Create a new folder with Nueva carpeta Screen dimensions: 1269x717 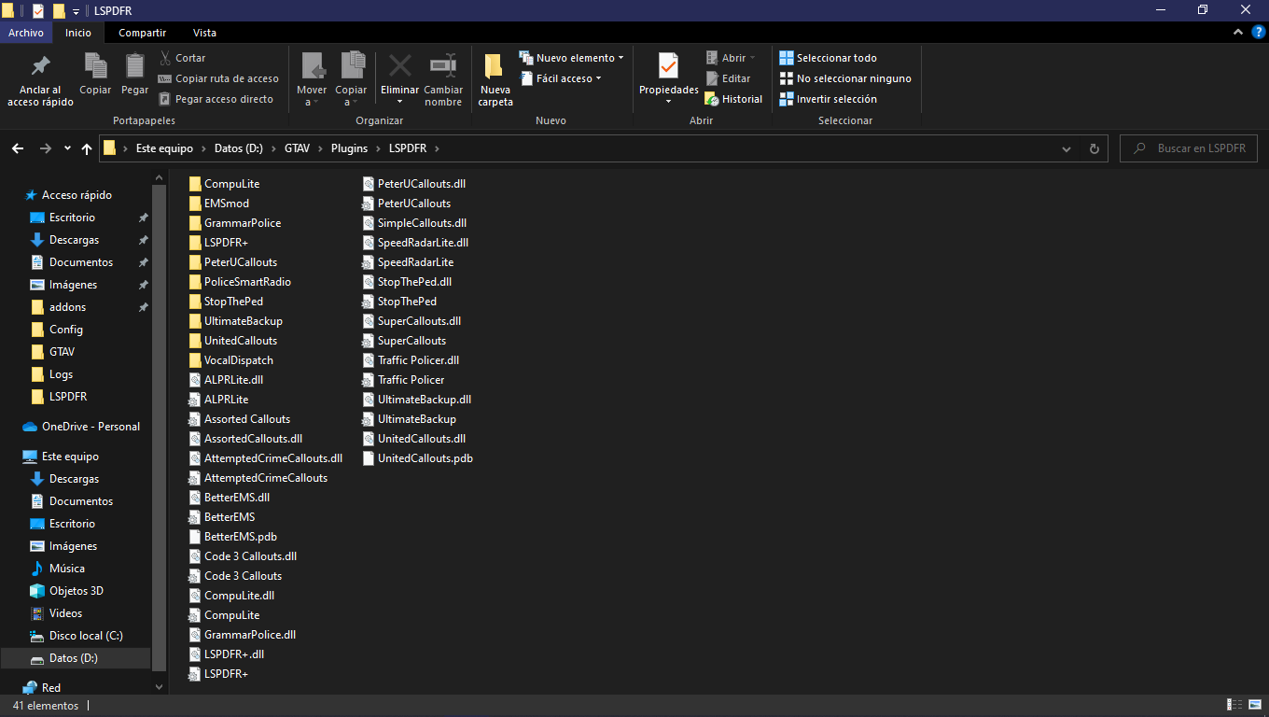point(495,79)
